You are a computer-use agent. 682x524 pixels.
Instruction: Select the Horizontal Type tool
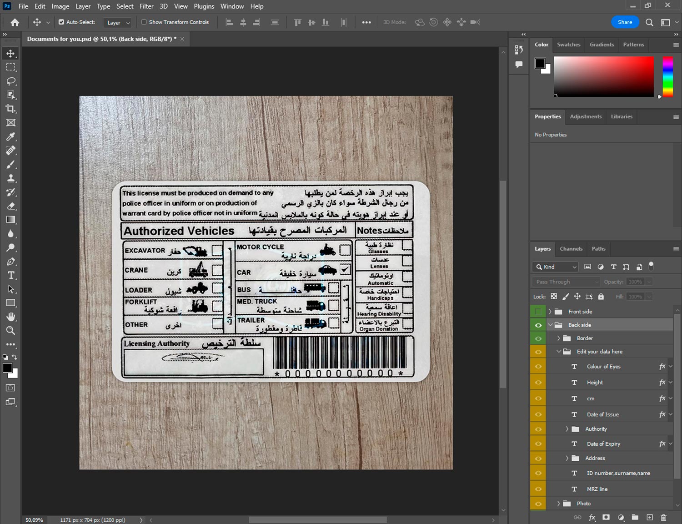(x=11, y=275)
